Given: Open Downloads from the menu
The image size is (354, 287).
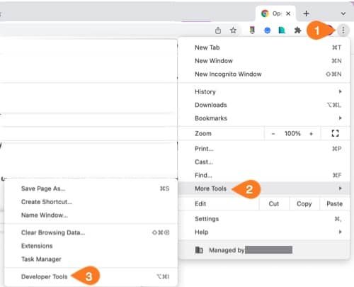Looking at the screenshot, I should click(264, 105).
